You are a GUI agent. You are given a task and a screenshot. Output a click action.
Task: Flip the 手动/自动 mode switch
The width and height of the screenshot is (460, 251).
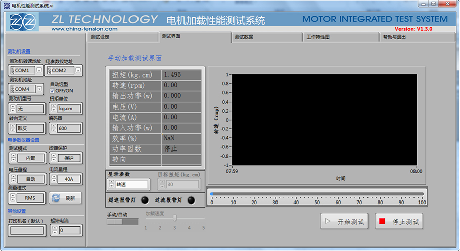(122, 222)
